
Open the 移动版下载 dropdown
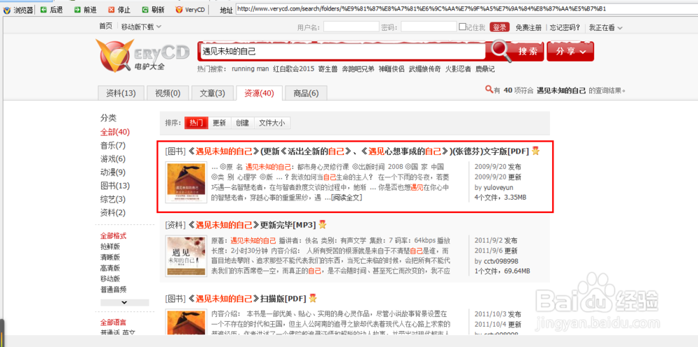click(x=142, y=27)
